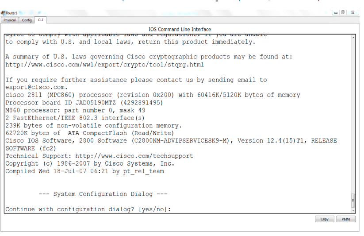
Task: Click the 'export@cisco.com' text
Action: [x=36, y=87]
